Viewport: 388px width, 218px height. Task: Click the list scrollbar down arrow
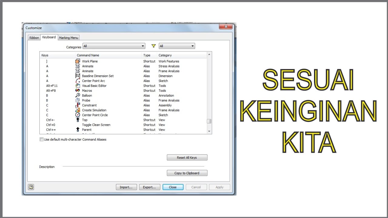(x=209, y=131)
